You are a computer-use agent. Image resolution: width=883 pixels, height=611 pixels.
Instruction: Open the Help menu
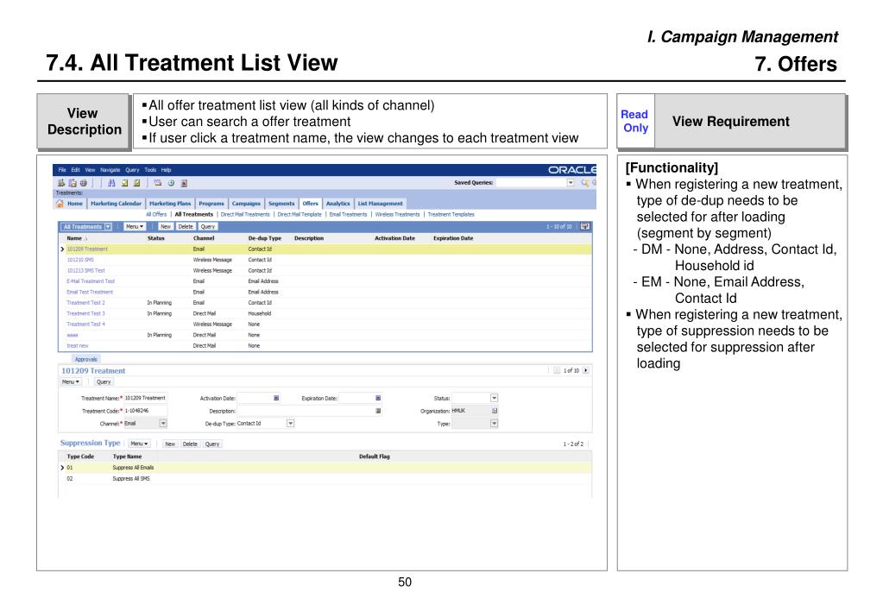[x=166, y=169]
